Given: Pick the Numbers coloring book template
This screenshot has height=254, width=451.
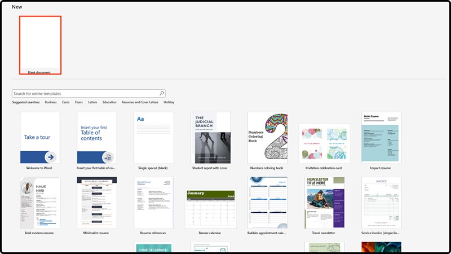Looking at the screenshot, I should point(268,138).
